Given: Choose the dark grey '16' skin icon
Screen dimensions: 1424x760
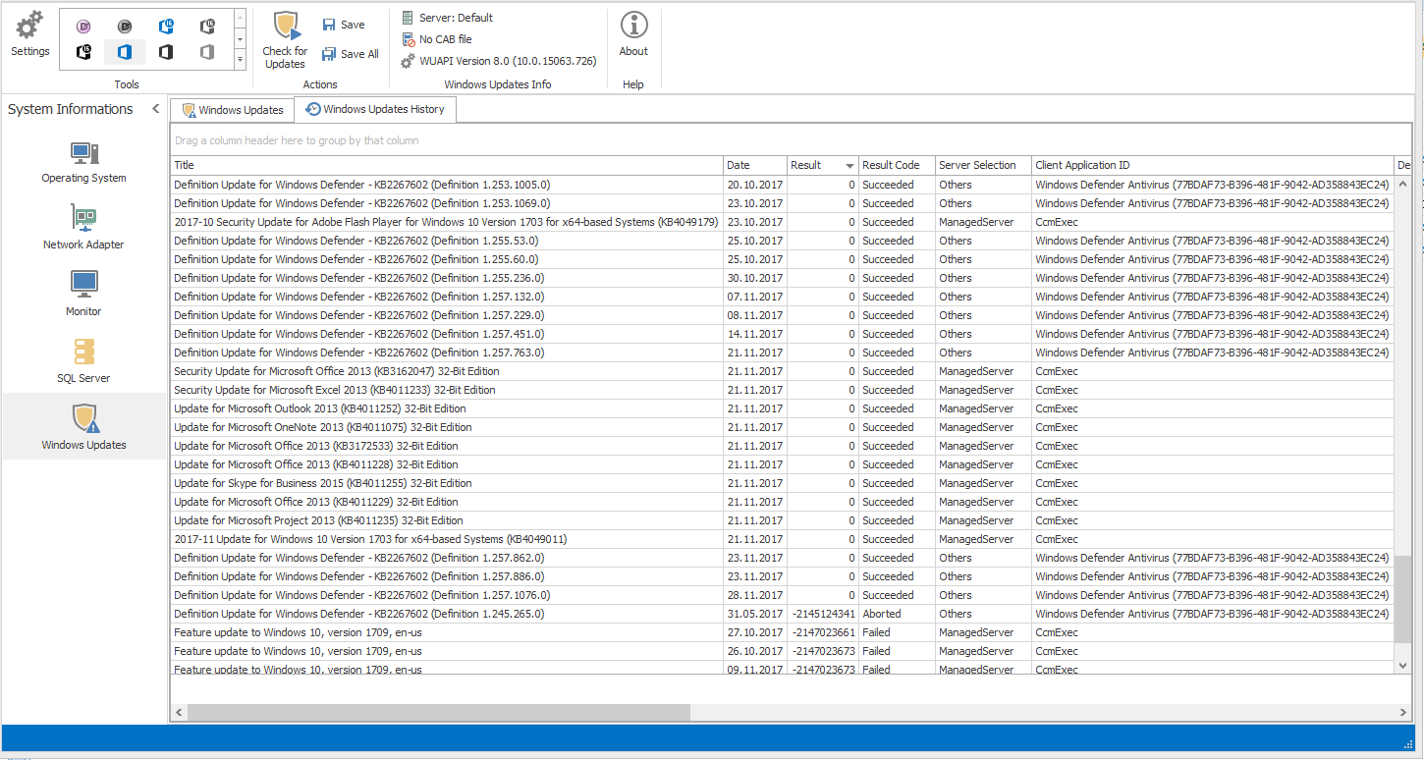Looking at the screenshot, I should [207, 27].
